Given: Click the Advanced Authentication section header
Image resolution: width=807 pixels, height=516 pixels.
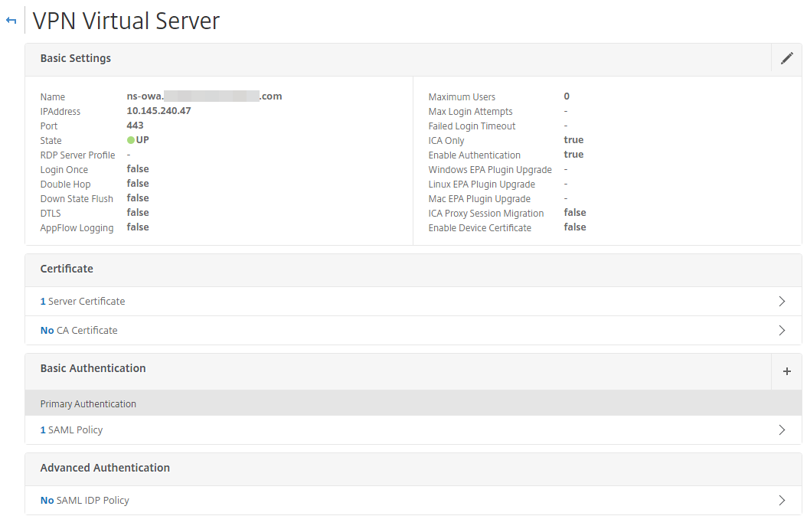Looking at the screenshot, I should tap(105, 468).
